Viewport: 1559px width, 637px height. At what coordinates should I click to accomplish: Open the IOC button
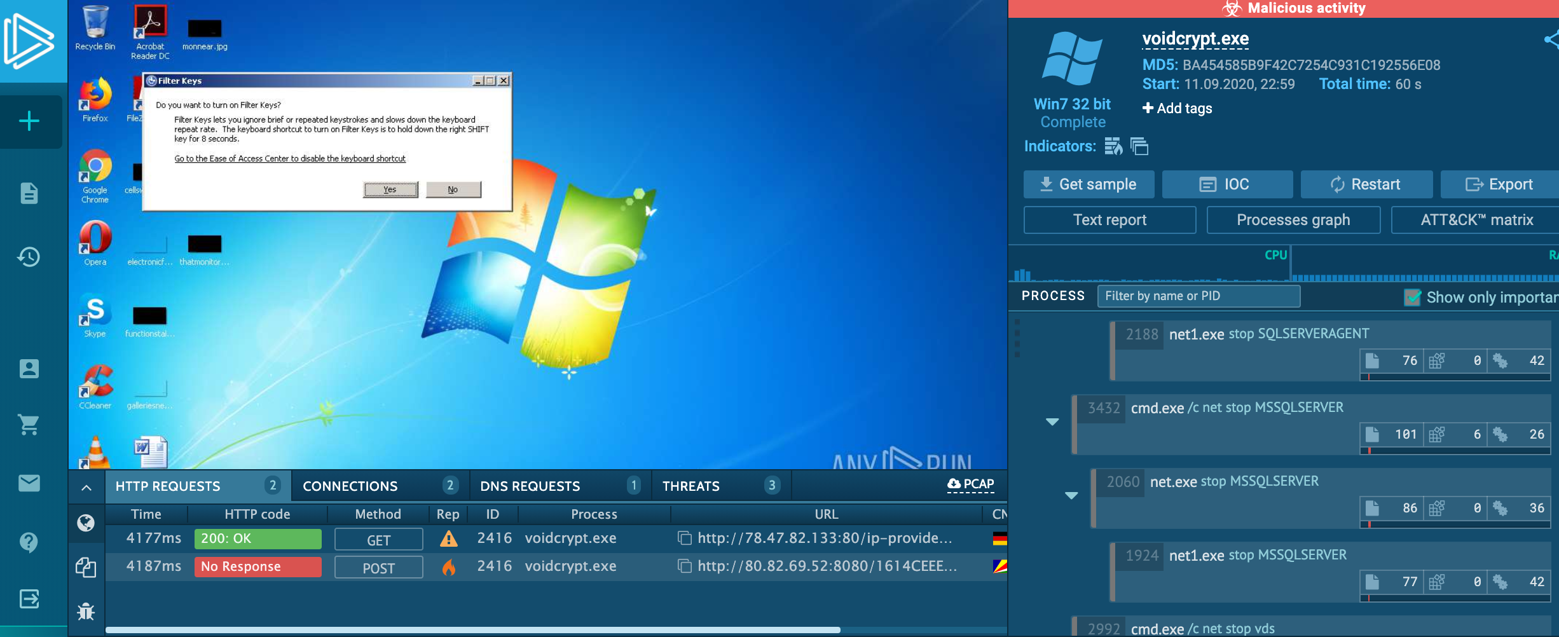click(1227, 184)
